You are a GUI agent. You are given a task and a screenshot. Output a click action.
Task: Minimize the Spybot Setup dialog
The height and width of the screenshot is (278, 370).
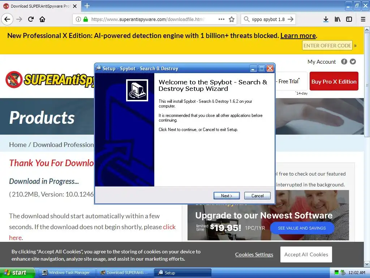(x=253, y=68)
